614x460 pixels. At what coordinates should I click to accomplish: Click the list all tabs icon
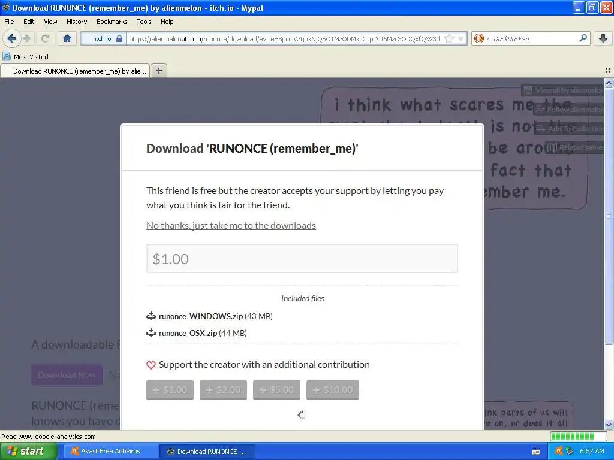point(608,71)
